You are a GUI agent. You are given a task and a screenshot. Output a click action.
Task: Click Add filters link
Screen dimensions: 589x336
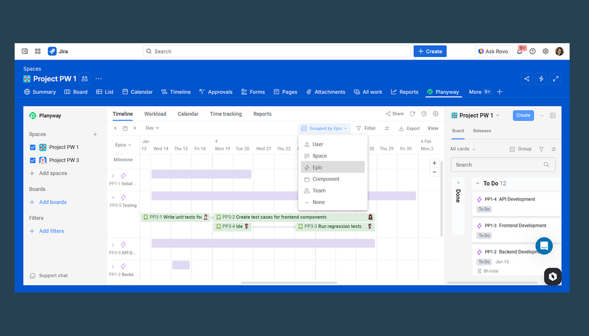coord(47,231)
